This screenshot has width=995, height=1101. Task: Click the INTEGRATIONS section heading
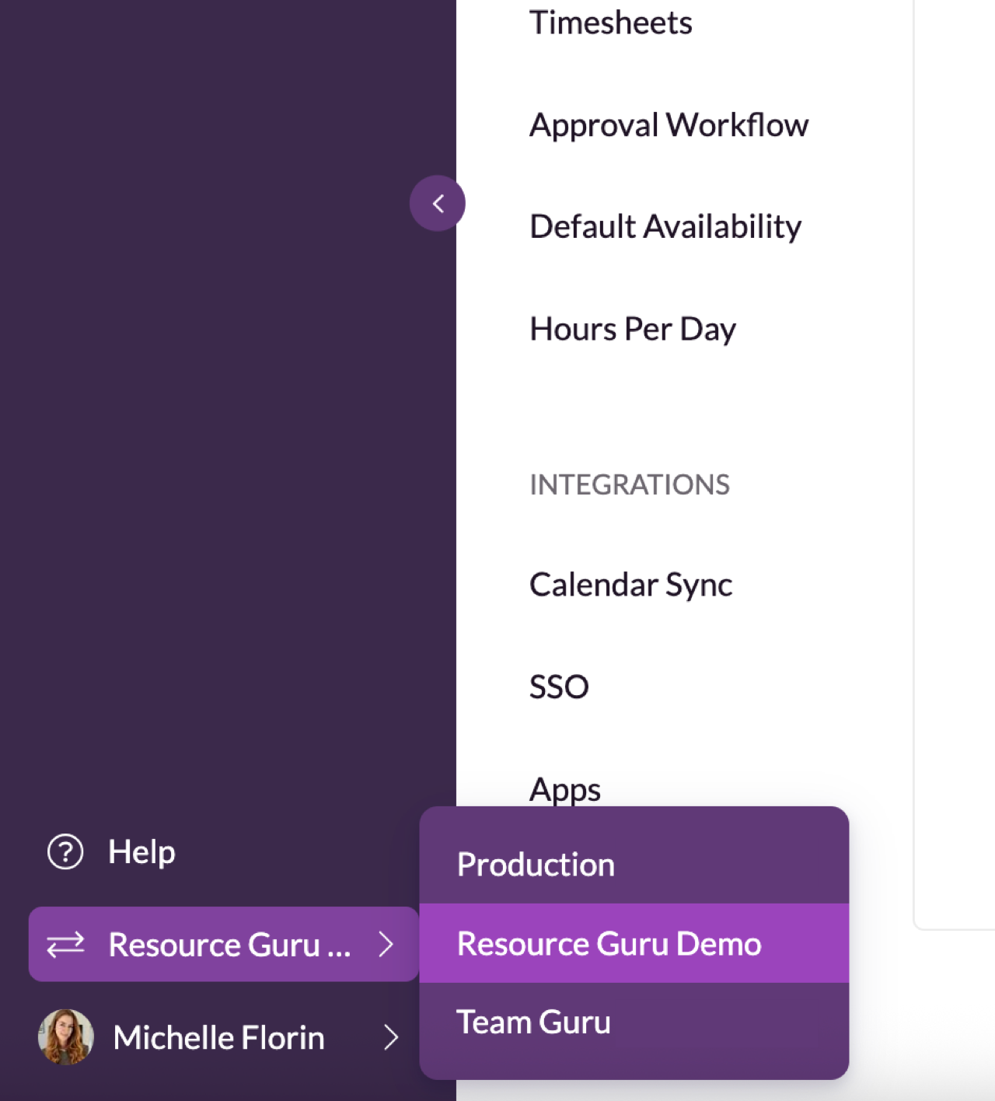[x=630, y=484]
